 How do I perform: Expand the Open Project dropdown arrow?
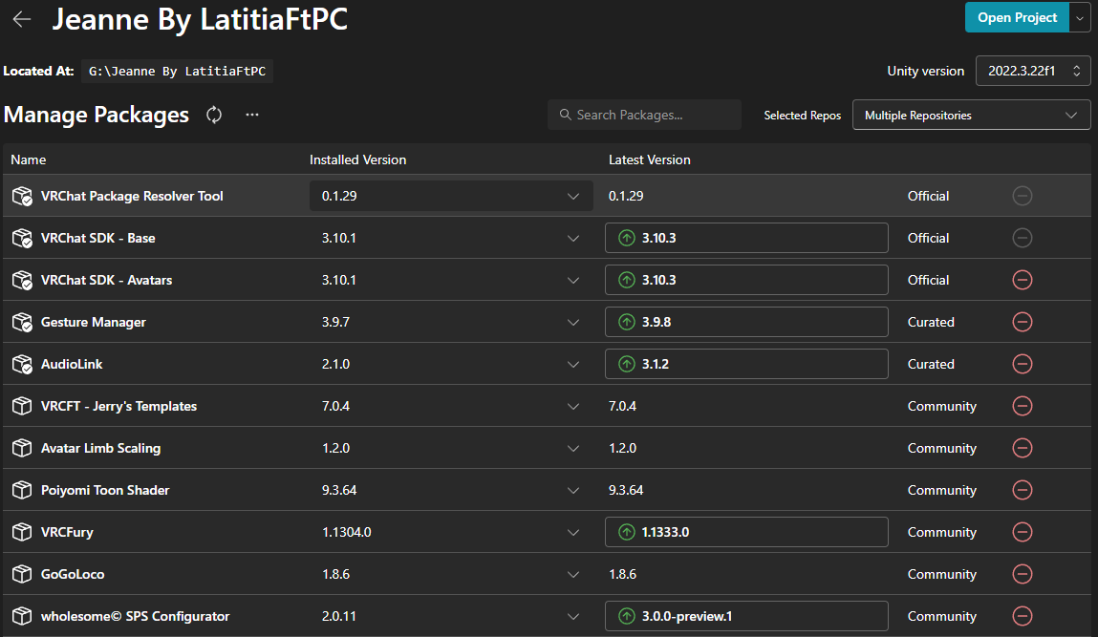click(x=1080, y=17)
